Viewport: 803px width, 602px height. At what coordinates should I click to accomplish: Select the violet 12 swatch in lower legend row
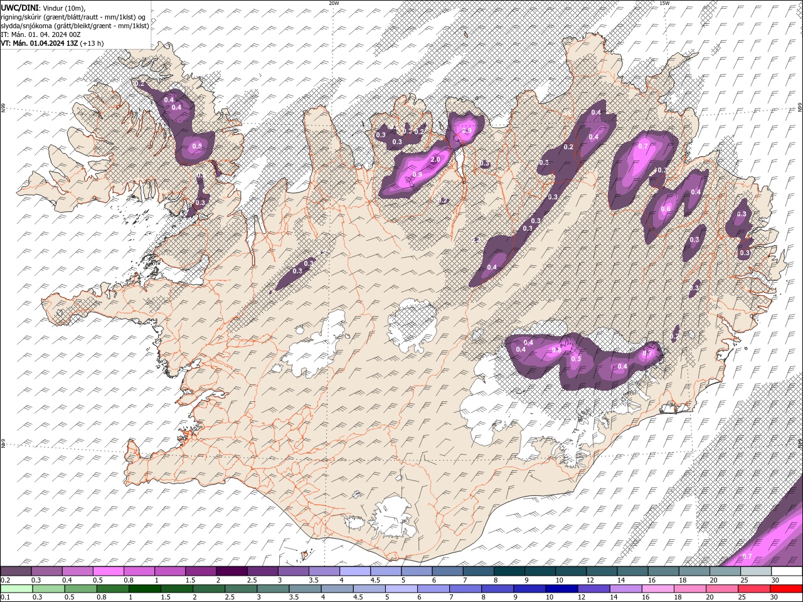click(594, 589)
